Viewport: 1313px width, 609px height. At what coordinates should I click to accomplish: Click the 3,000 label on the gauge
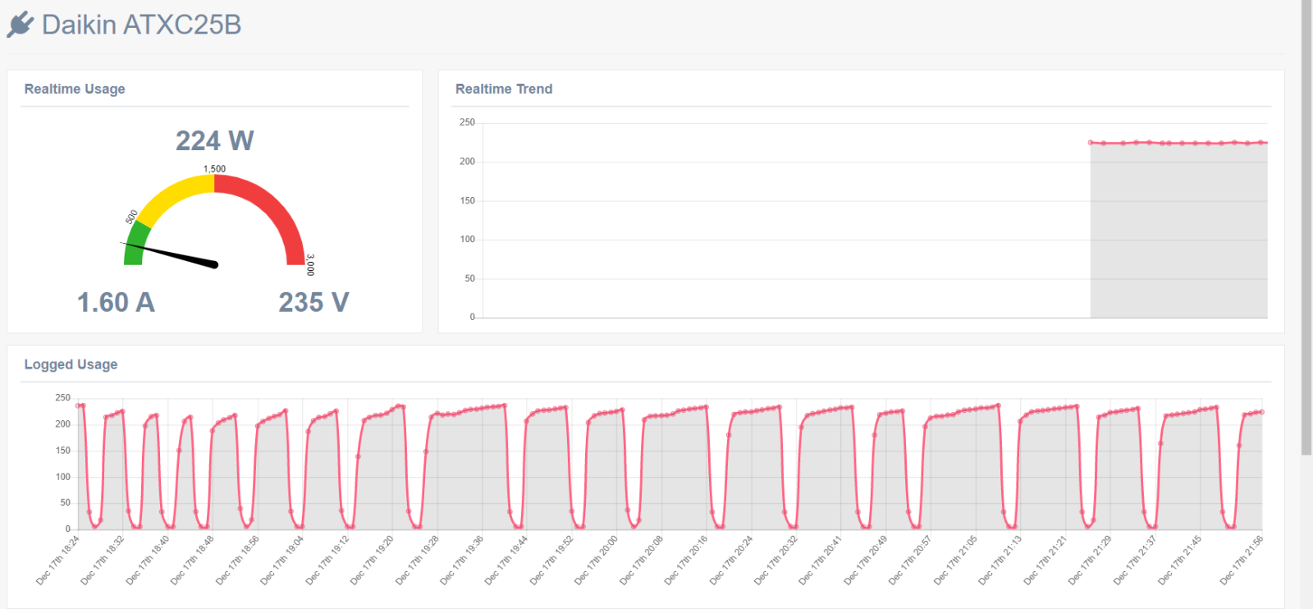click(310, 264)
